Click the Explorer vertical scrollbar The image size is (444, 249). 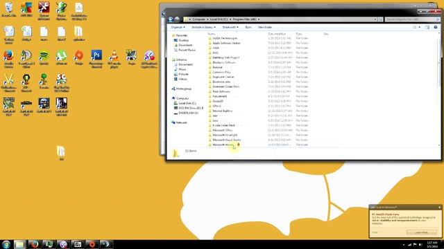(439, 89)
